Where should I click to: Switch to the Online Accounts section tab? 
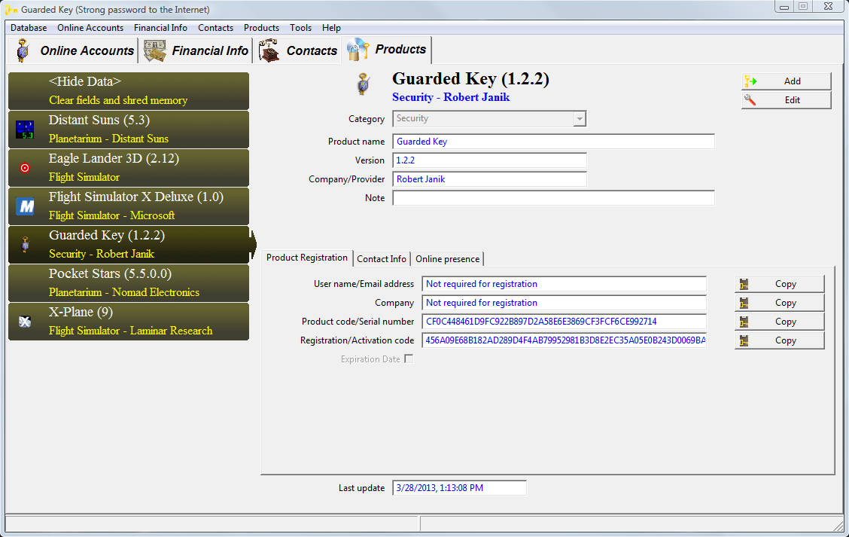coord(75,50)
